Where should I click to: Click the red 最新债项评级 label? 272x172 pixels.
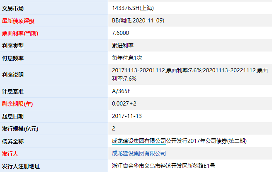tap(18, 21)
